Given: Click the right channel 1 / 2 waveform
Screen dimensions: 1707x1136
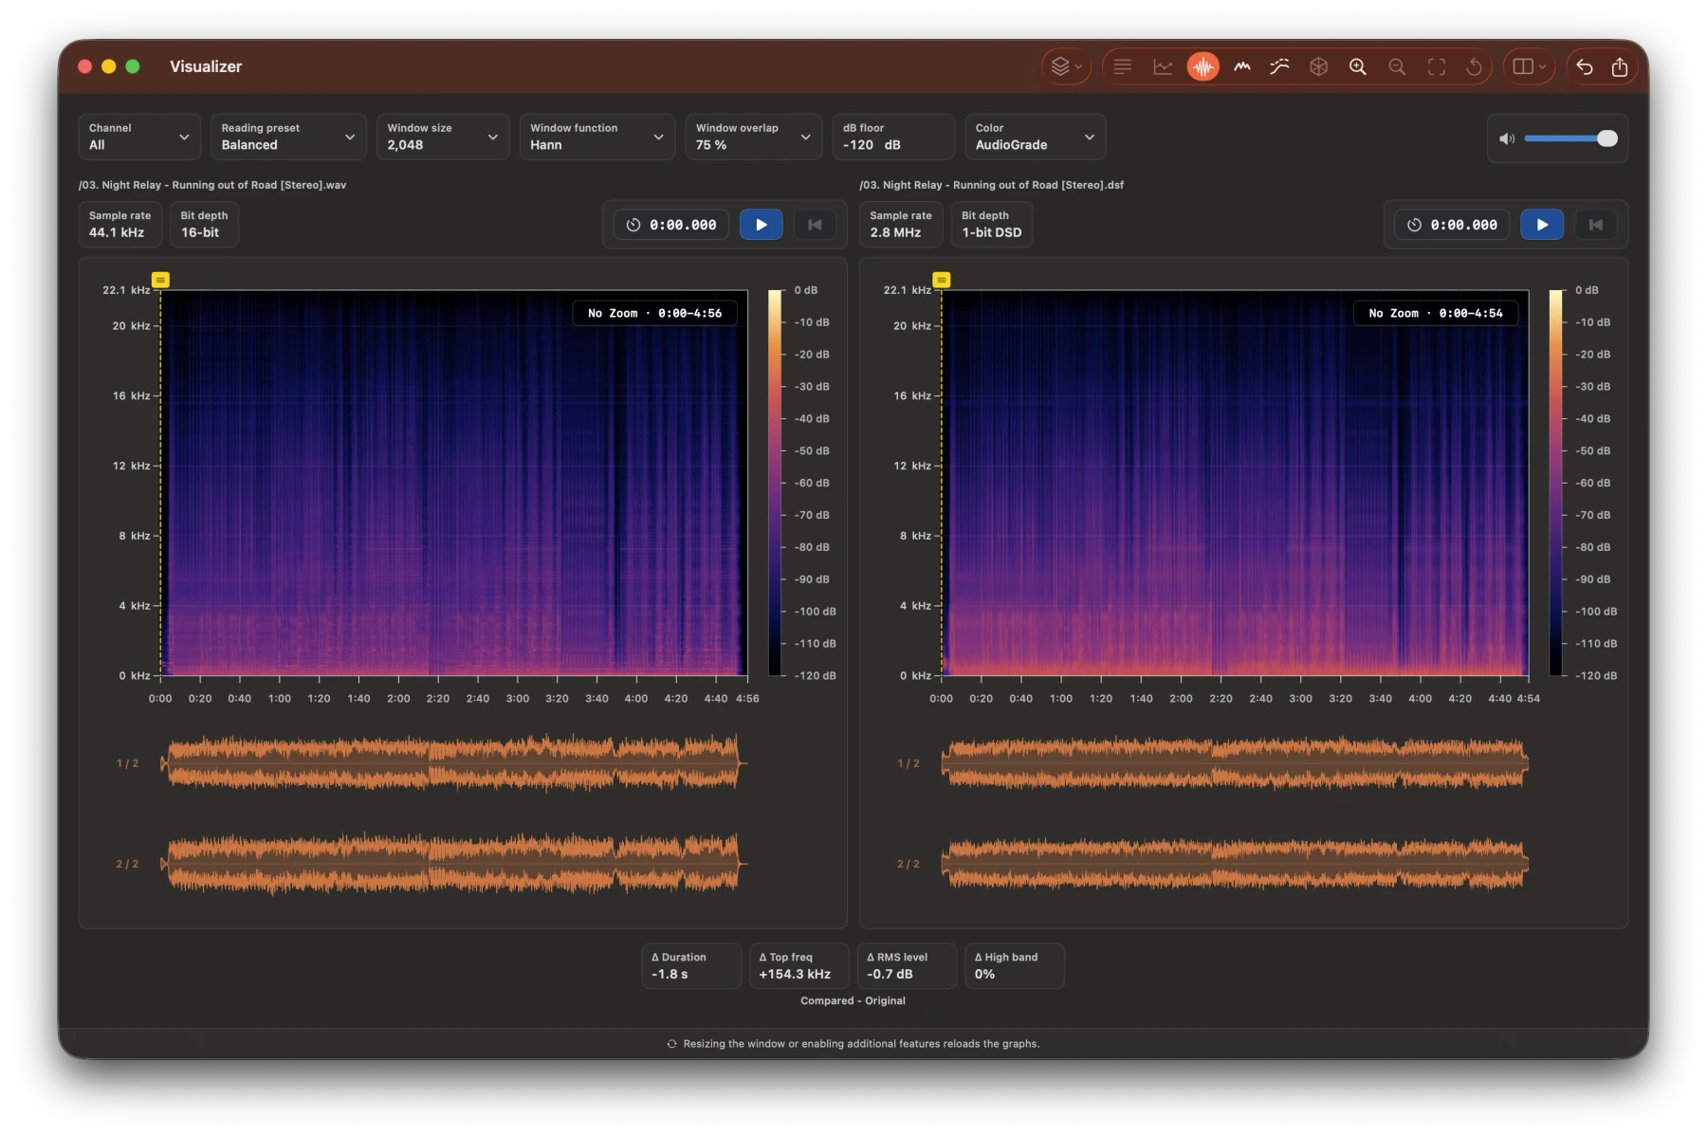Looking at the screenshot, I should point(1235,762).
